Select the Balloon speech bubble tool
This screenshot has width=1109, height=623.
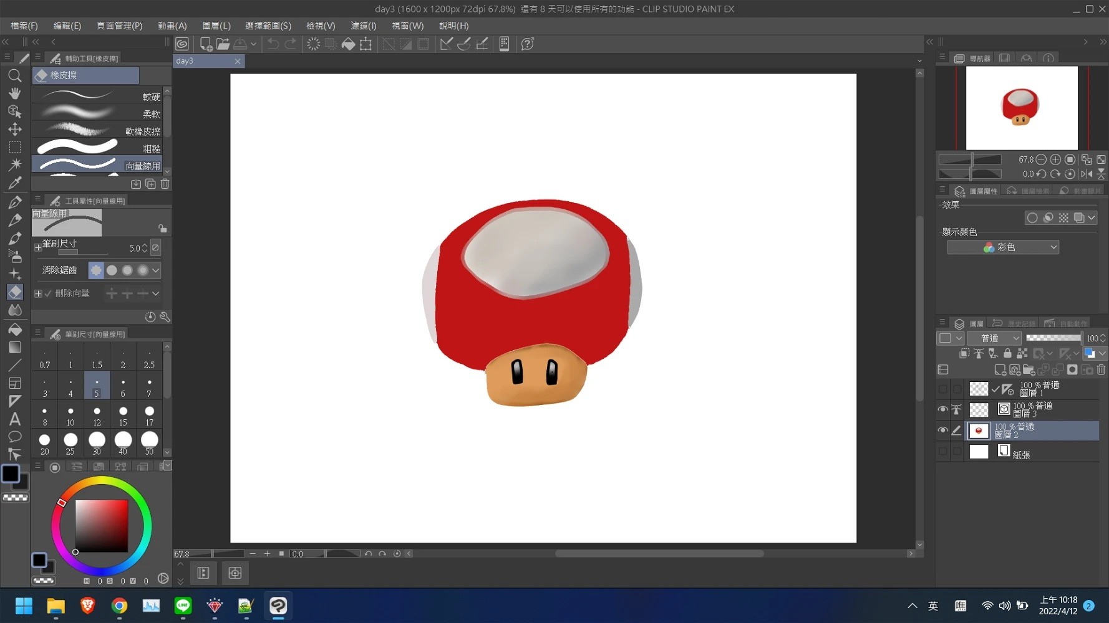tap(15, 437)
